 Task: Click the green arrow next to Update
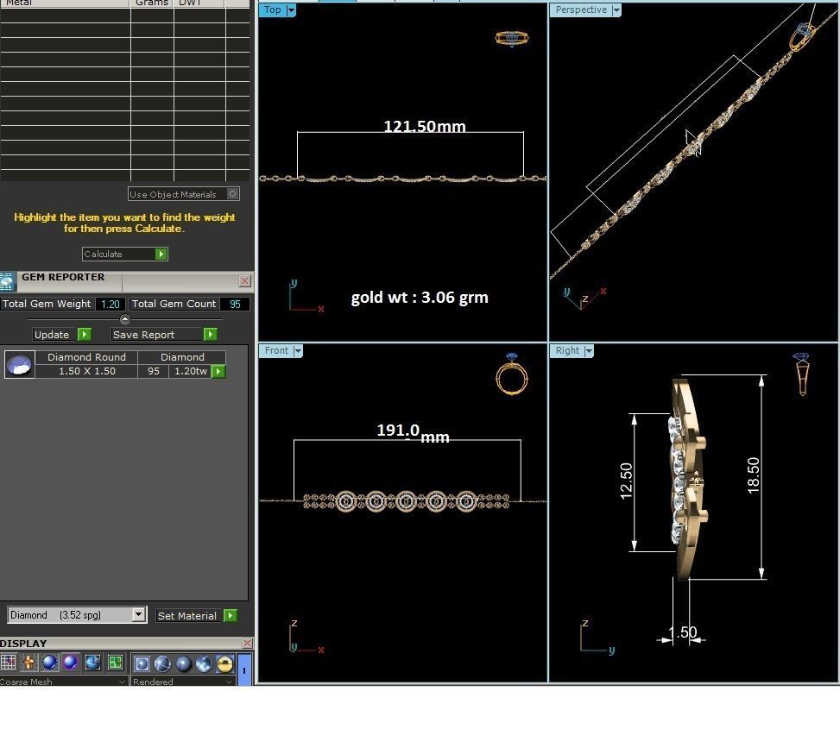click(x=84, y=335)
